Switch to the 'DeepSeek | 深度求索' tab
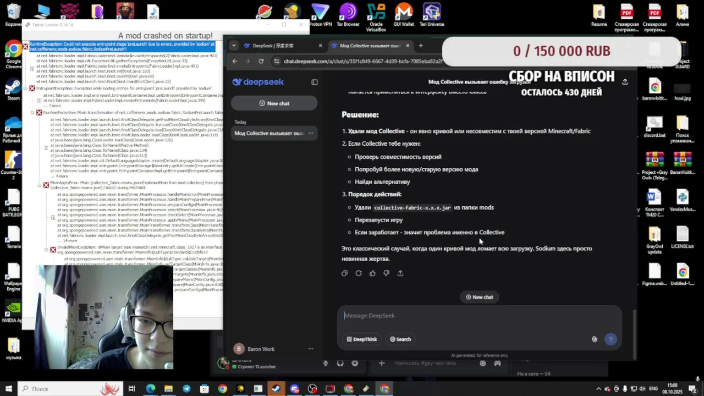Screen dimensions: 704x396 [283, 46]
